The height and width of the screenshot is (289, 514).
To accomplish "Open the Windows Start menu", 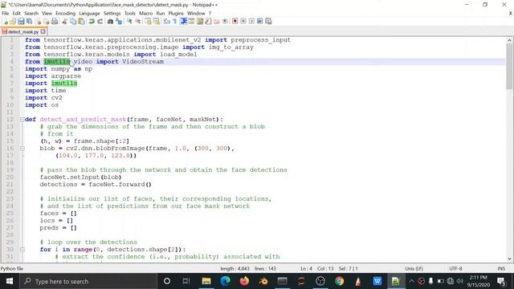I will pyautogui.click(x=10, y=281).
